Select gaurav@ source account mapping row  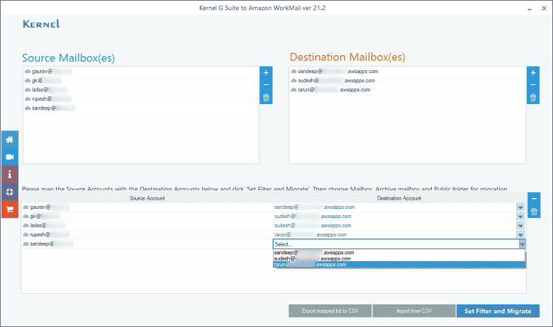tap(147, 207)
